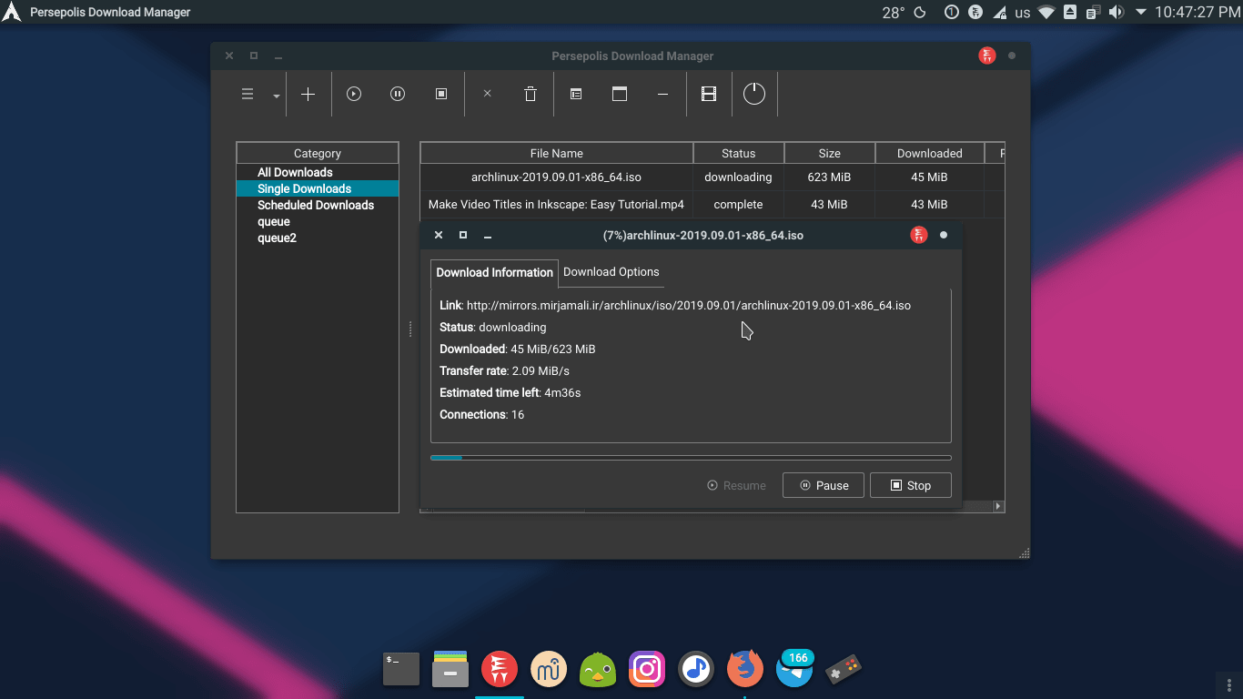Select the Scheduled Downloads category
The height and width of the screenshot is (699, 1243).
click(316, 205)
